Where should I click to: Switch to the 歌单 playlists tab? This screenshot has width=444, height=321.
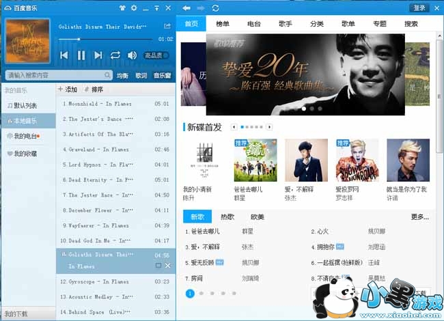[348, 24]
